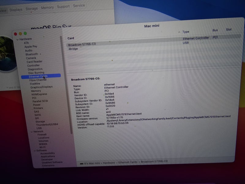Image resolution: width=245 pixels, height=184 pixels.
Task: Select Bluetooth in the sidebar
Action: coord(32,54)
